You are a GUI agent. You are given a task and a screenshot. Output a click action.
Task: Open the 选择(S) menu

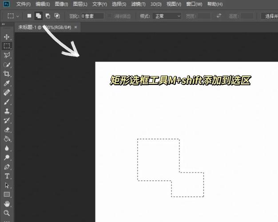pos(119,4)
